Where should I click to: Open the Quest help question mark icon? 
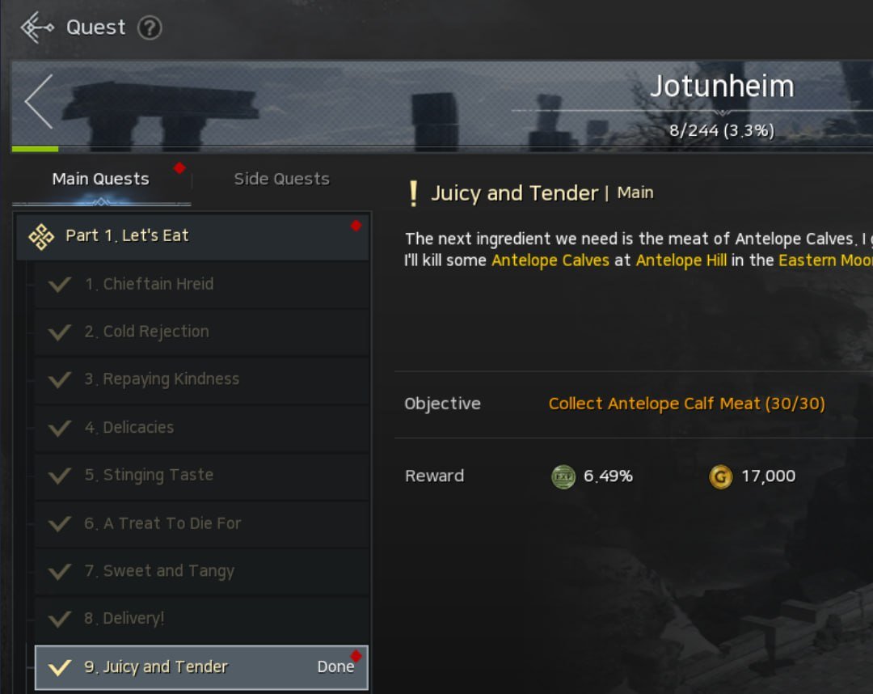[x=150, y=28]
